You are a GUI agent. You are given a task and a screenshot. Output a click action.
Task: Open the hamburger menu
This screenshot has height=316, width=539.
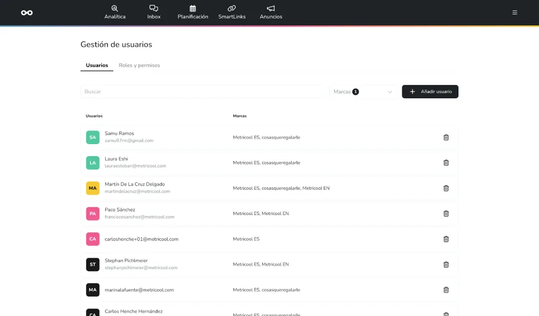[x=515, y=13]
